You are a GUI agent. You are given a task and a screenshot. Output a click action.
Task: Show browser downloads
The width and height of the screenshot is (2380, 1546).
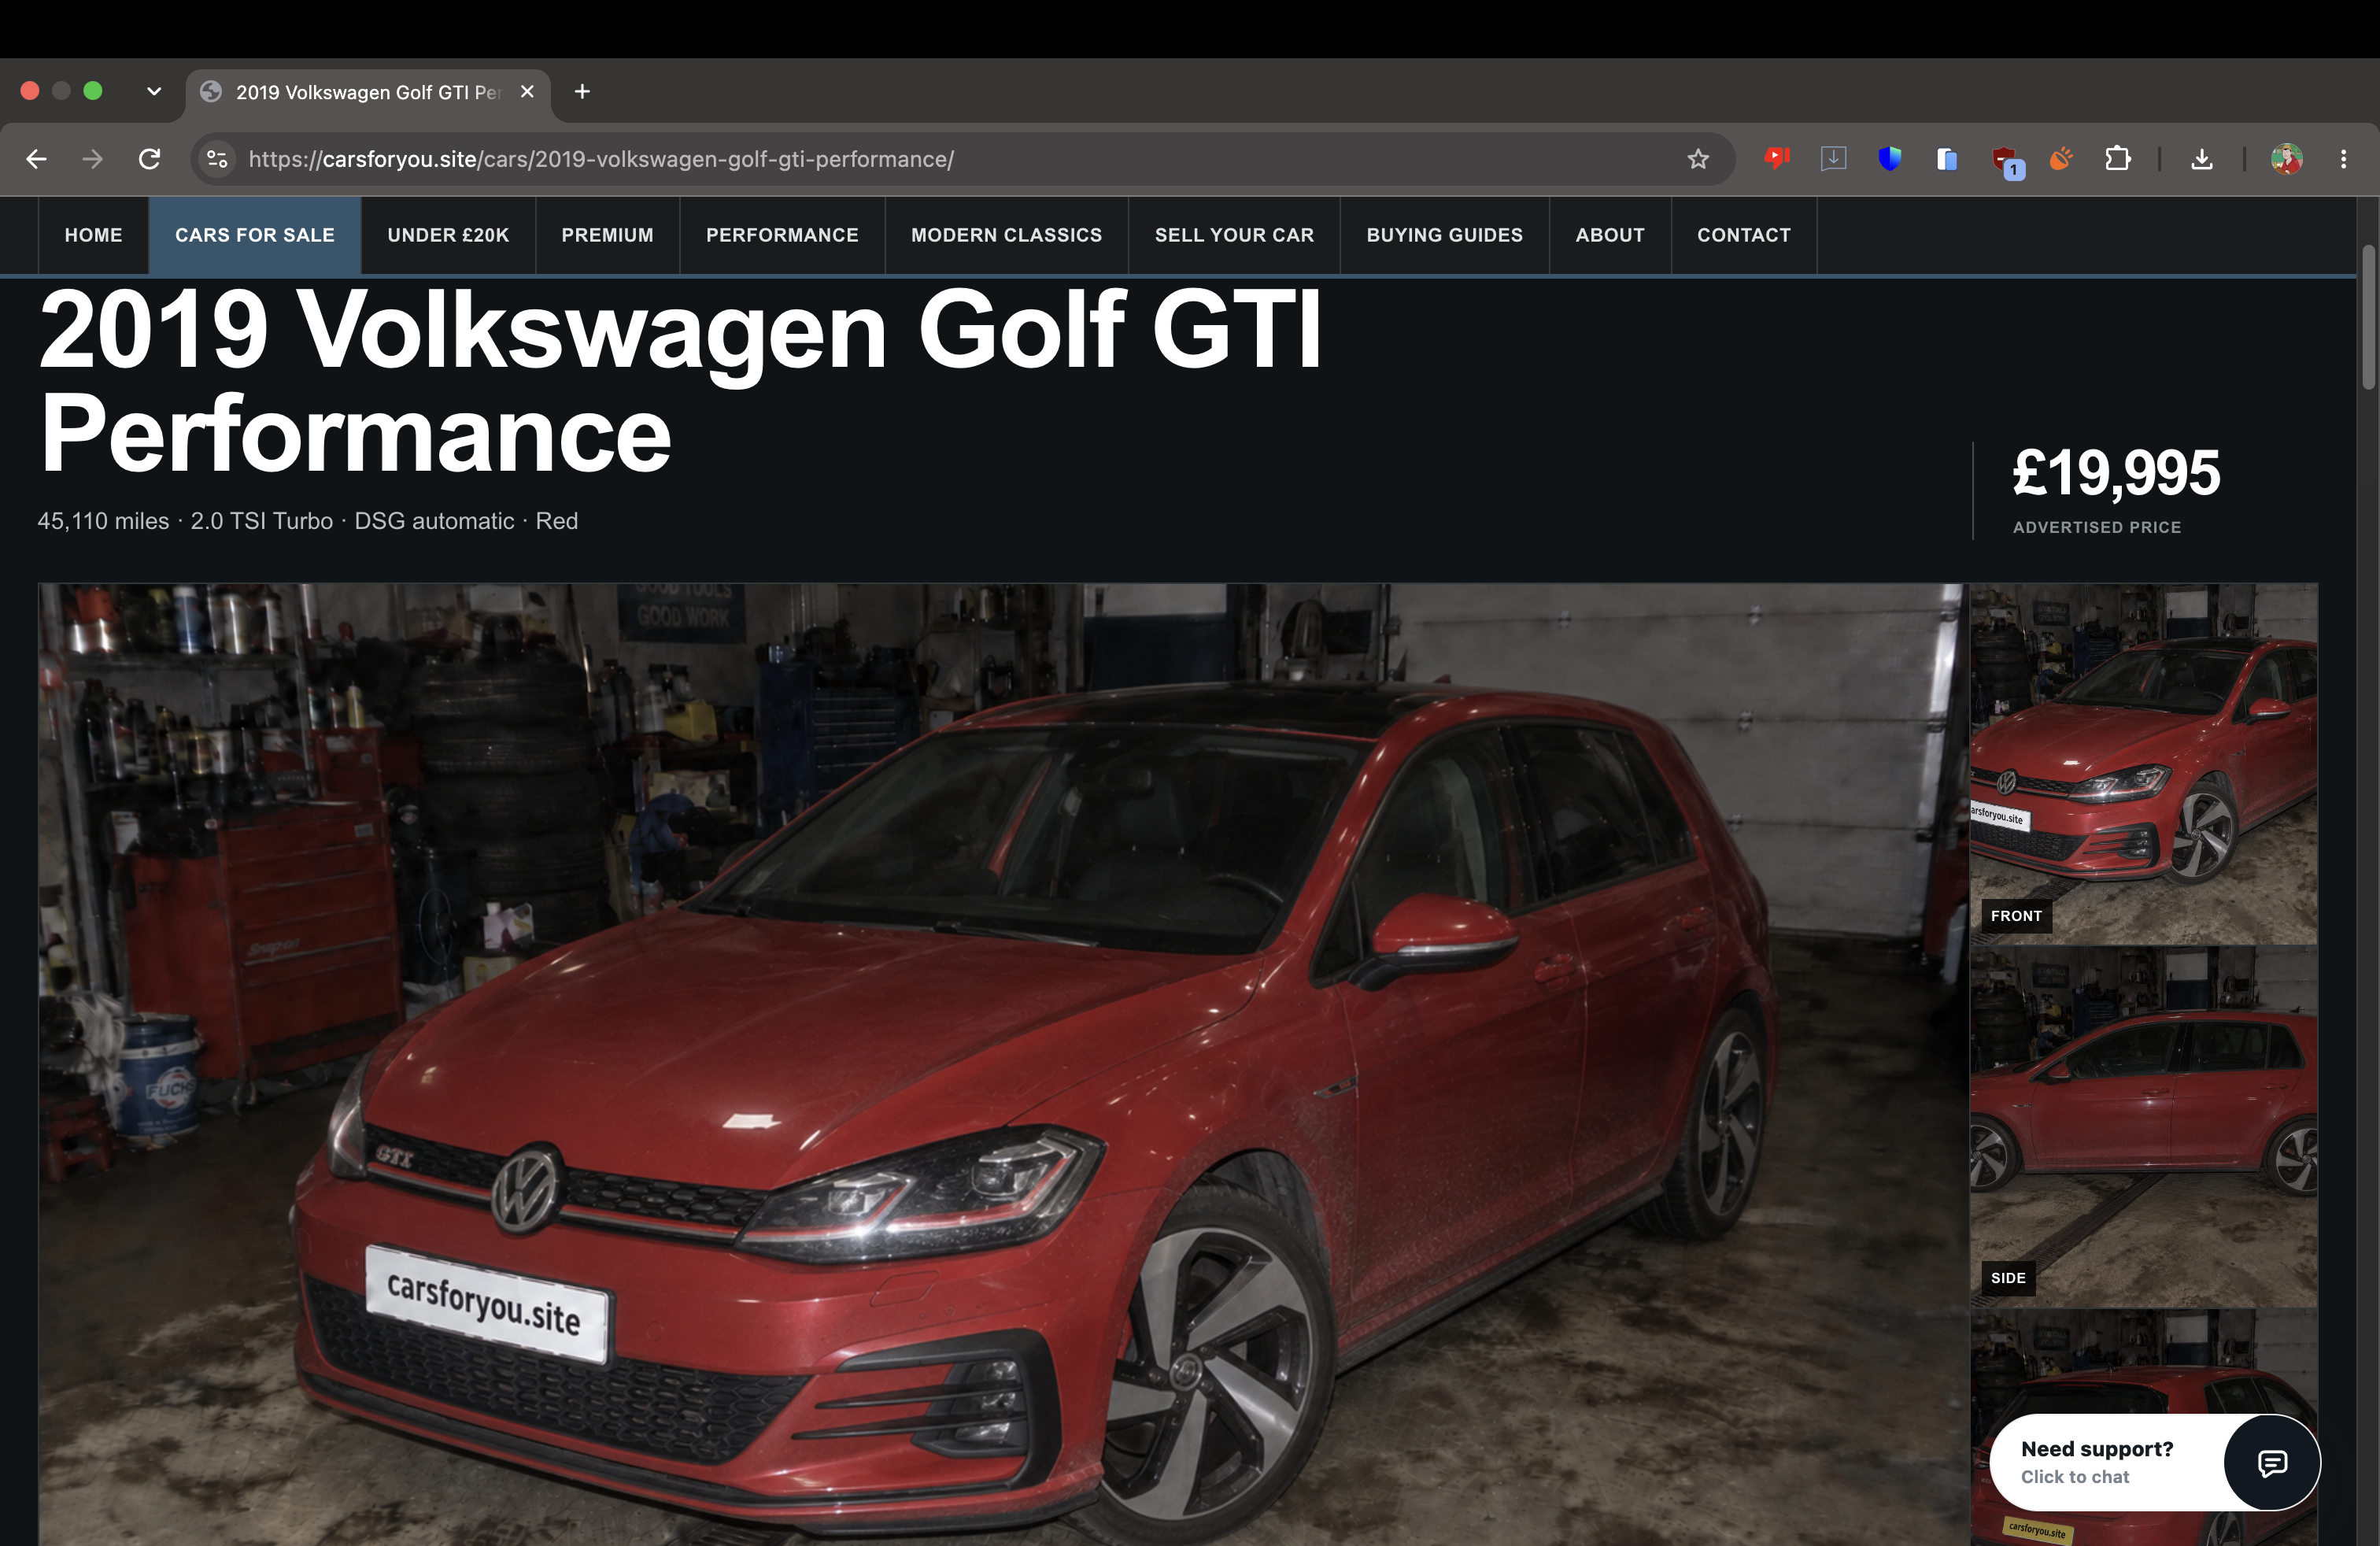[2202, 159]
